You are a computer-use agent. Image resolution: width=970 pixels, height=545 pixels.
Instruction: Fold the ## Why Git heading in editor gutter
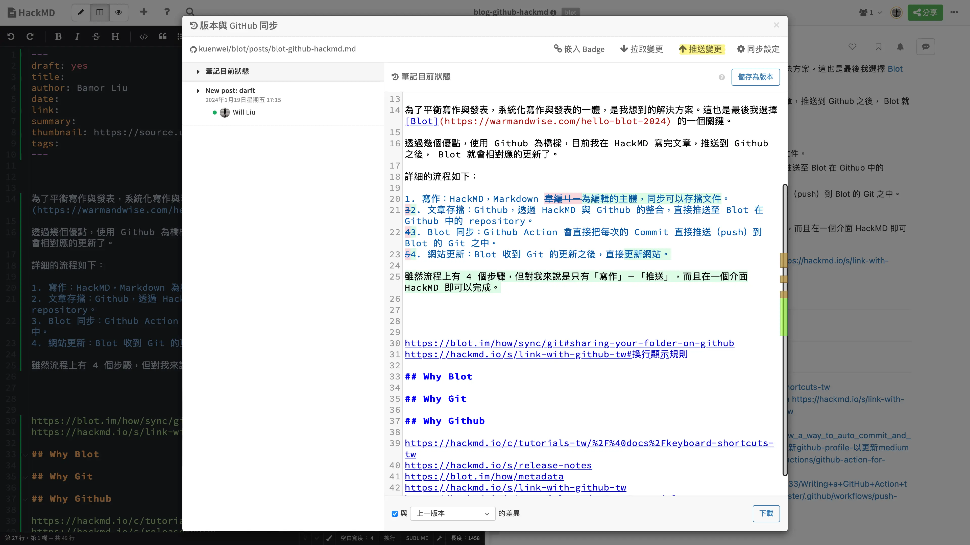(x=25, y=477)
